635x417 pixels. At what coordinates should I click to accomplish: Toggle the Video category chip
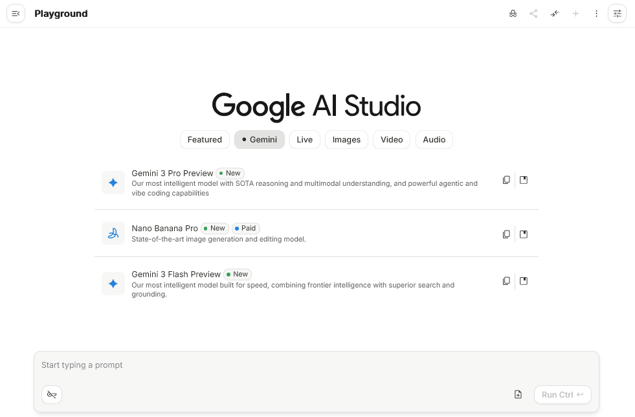(391, 139)
